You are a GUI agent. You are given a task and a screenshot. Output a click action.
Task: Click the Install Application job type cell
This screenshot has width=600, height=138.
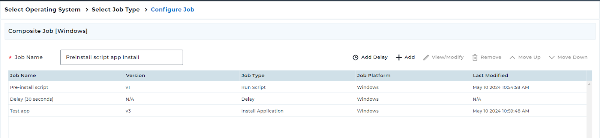262,111
